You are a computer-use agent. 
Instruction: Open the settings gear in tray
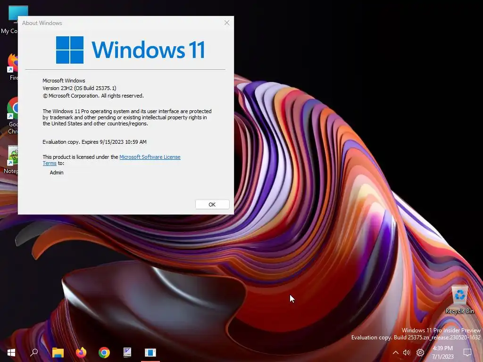click(420, 353)
